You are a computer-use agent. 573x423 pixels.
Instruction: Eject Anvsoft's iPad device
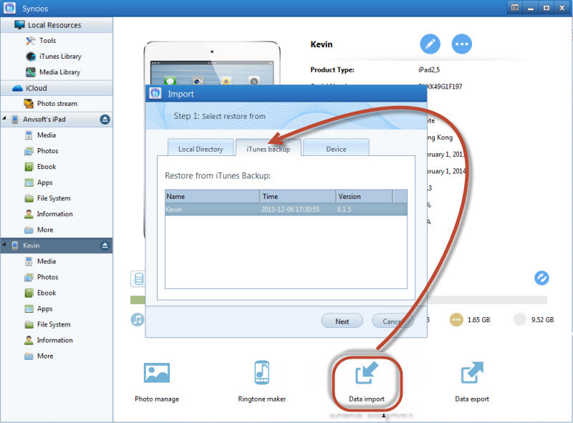(105, 120)
